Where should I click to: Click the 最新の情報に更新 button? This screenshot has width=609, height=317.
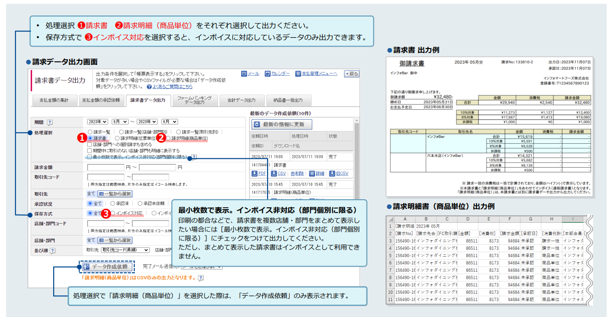[282, 124]
